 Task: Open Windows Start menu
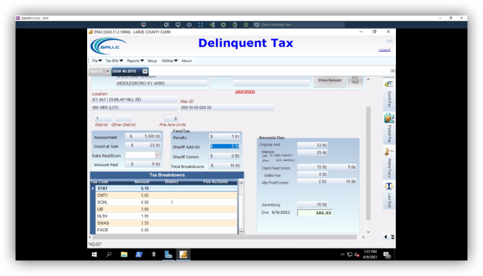coord(94,254)
